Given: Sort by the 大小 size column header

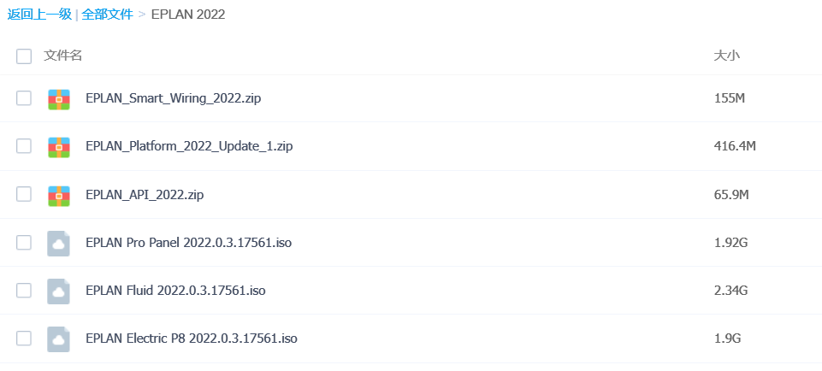Looking at the screenshot, I should point(726,56).
